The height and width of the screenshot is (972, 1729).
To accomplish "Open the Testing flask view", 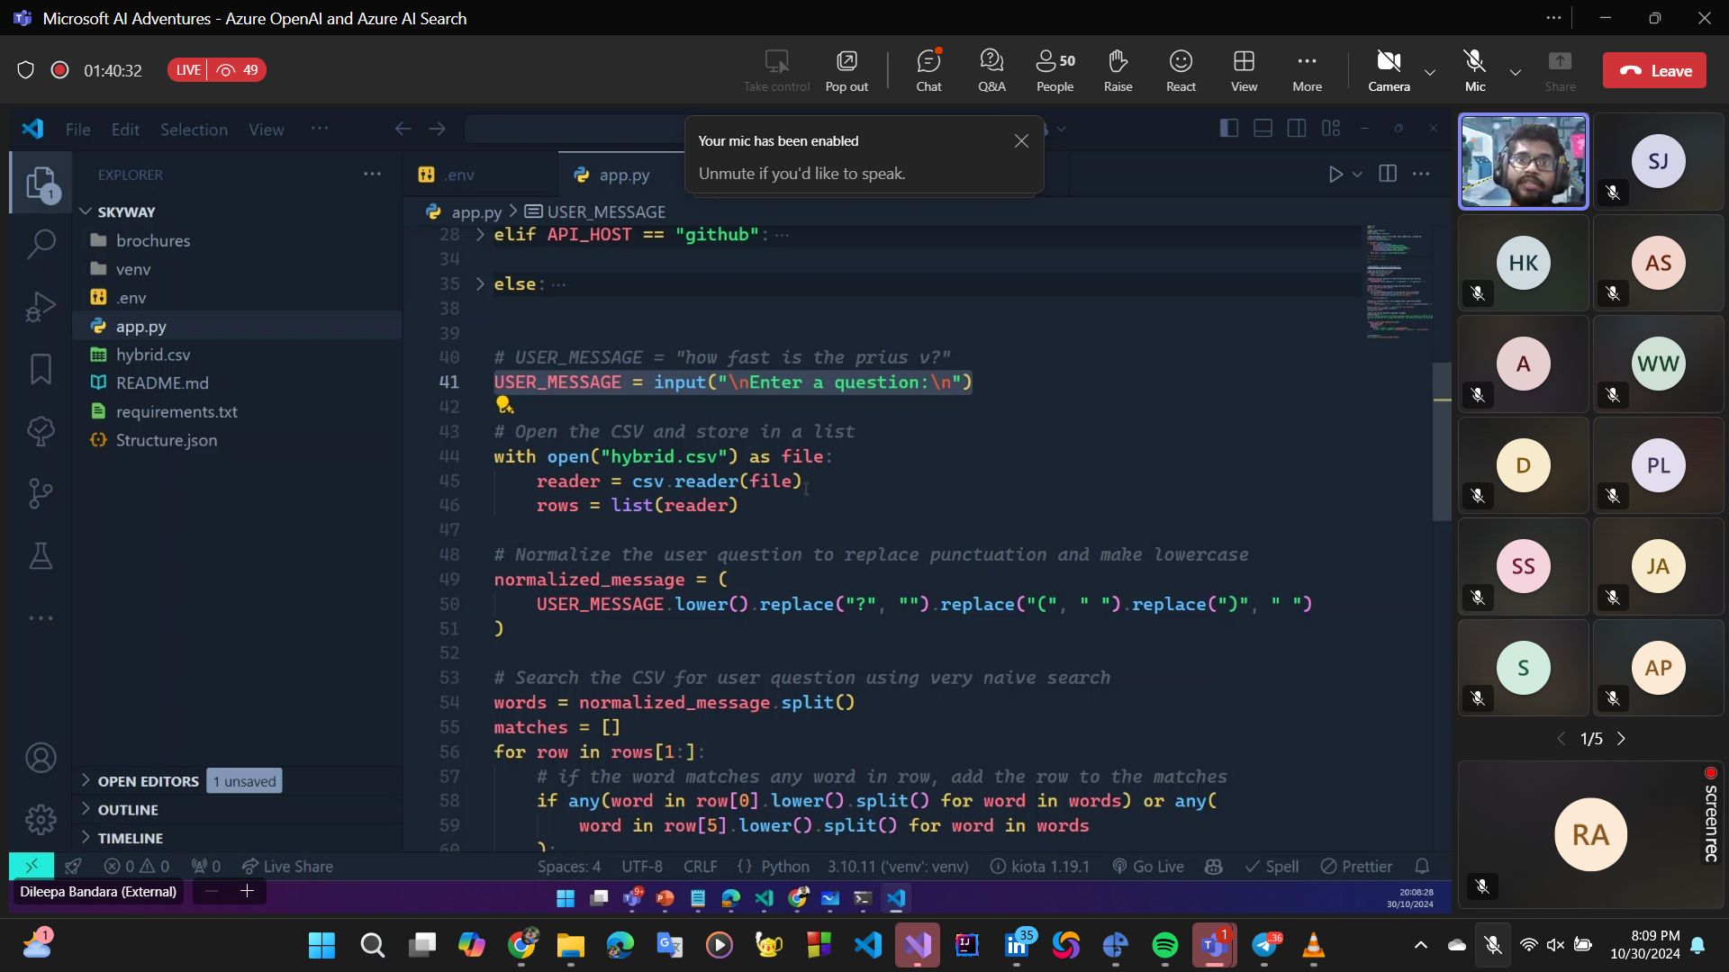I will click(x=41, y=555).
